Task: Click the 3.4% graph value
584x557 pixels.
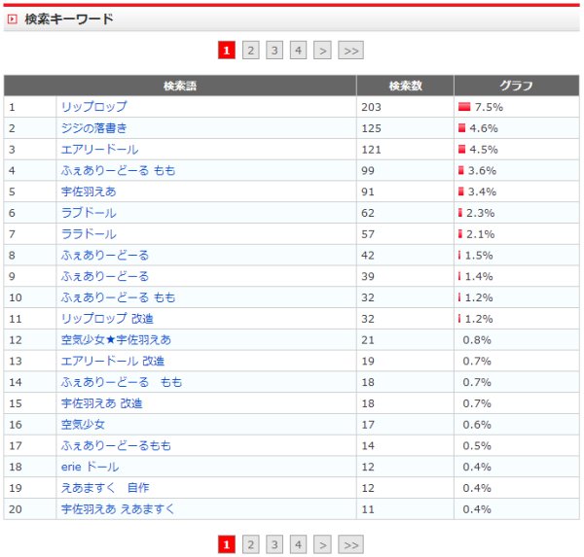Action: point(482,192)
